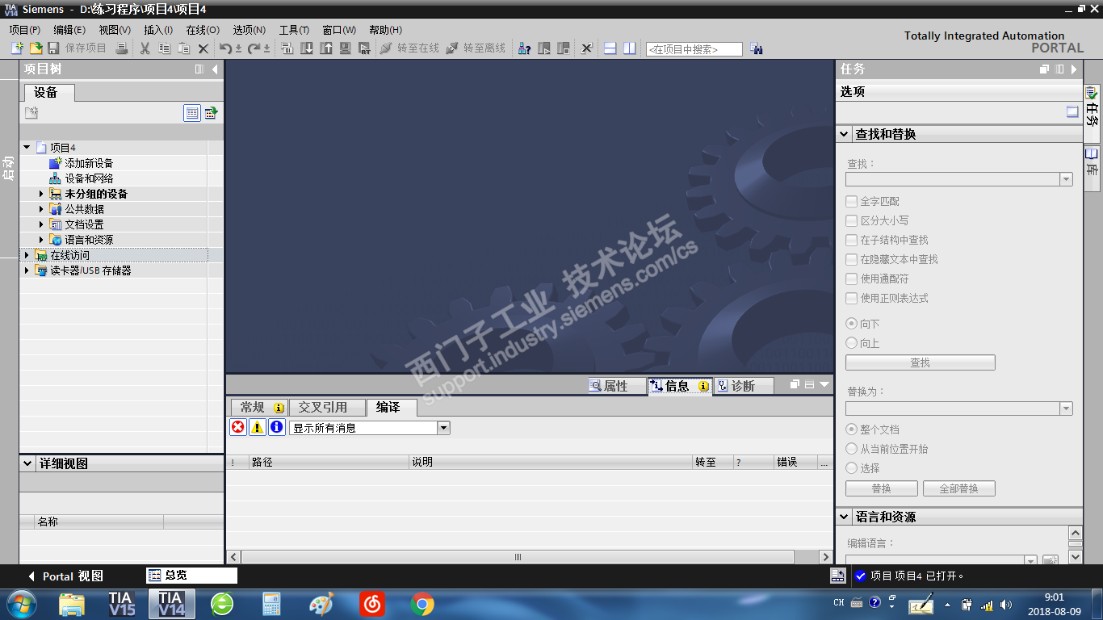Click the Split editor horizontally icon
Screen dimensions: 1103x620
click(610, 48)
